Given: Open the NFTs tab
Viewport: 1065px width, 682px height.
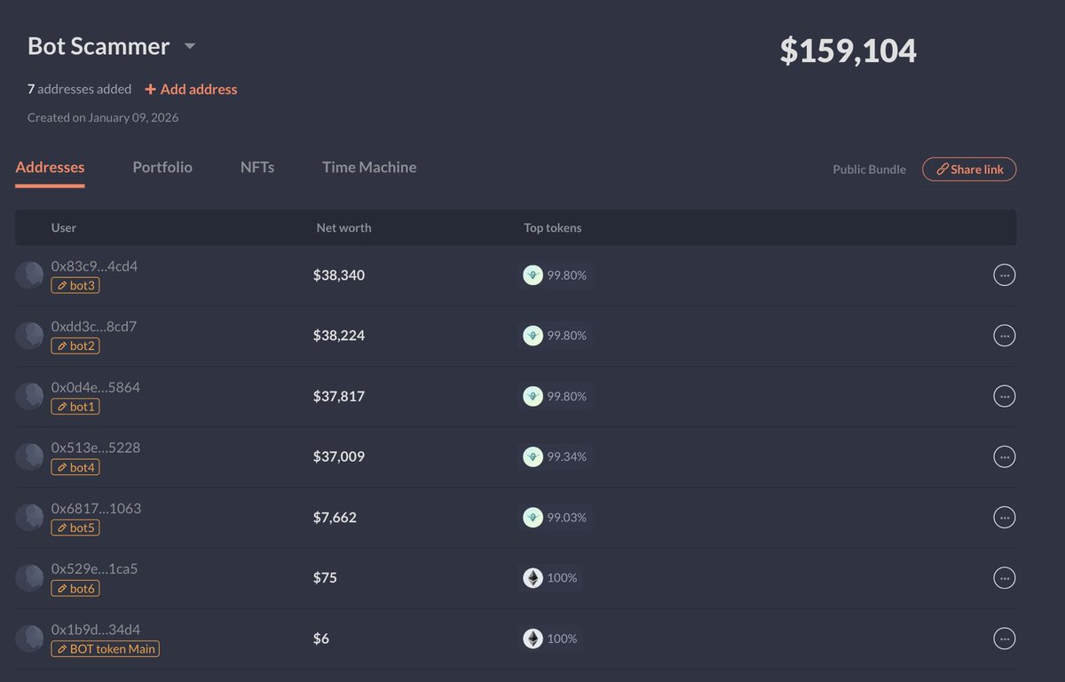Looking at the screenshot, I should [257, 167].
